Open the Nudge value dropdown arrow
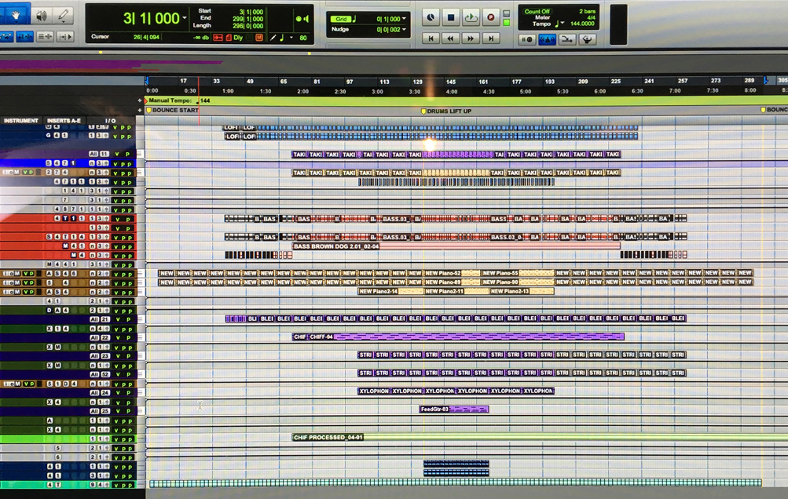The image size is (788, 499). point(406,29)
